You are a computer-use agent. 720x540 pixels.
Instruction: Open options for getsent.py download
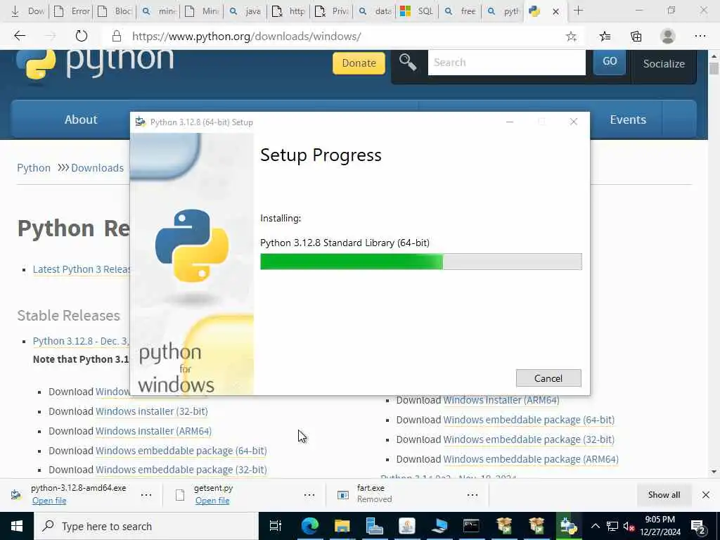[x=309, y=494]
